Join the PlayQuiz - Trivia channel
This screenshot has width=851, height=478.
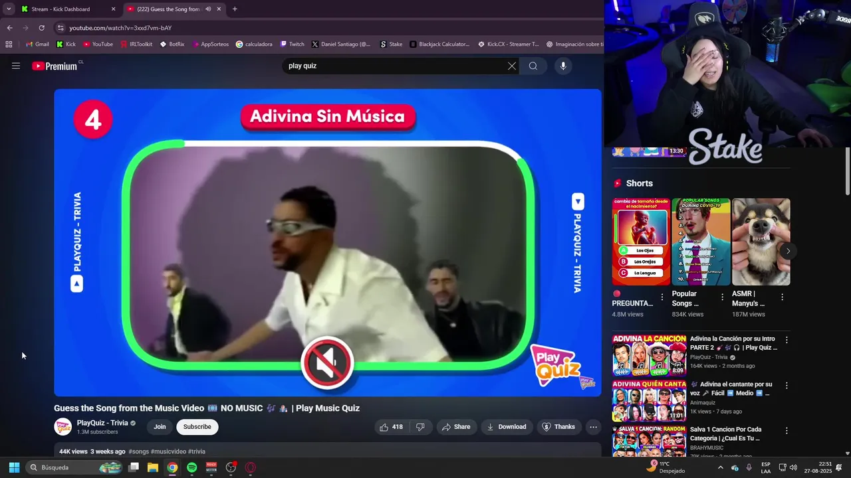pos(160,427)
